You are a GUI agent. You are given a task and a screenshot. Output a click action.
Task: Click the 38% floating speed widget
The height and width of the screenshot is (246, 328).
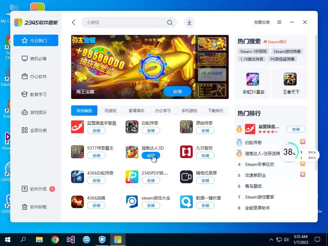[290, 152]
